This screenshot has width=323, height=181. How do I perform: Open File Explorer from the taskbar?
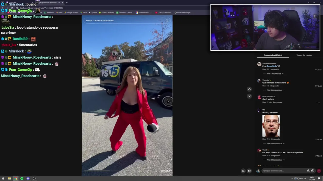pos(9,178)
